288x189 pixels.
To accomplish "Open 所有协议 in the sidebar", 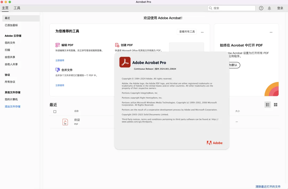I will [x=10, y=82].
